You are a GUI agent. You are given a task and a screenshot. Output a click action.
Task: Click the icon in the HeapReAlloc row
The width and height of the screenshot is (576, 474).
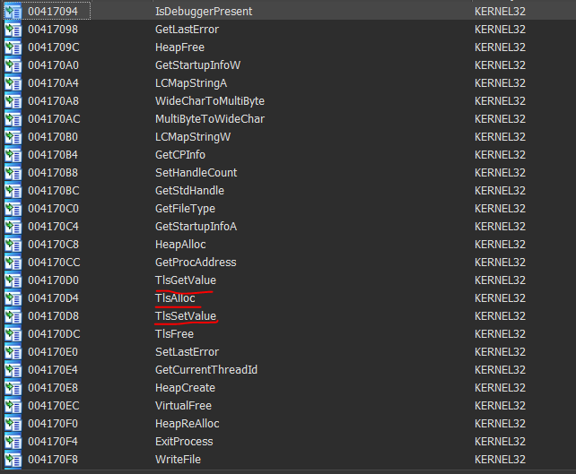[x=13, y=424]
